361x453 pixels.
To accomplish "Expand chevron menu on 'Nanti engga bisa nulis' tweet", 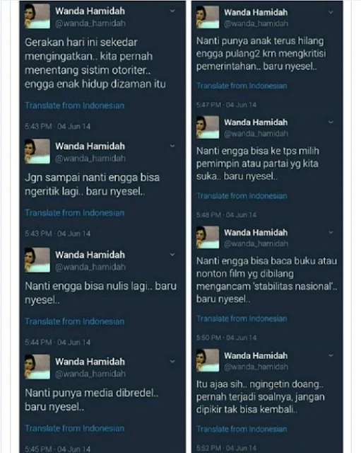I will pos(172,255).
